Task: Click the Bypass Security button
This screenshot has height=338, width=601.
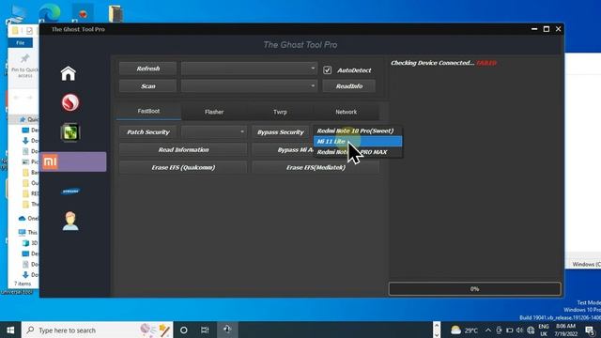Action: click(281, 132)
